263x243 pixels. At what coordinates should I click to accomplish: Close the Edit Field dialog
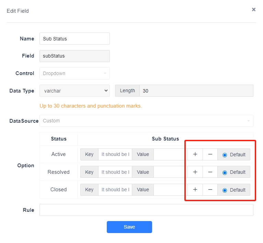[x=254, y=10]
